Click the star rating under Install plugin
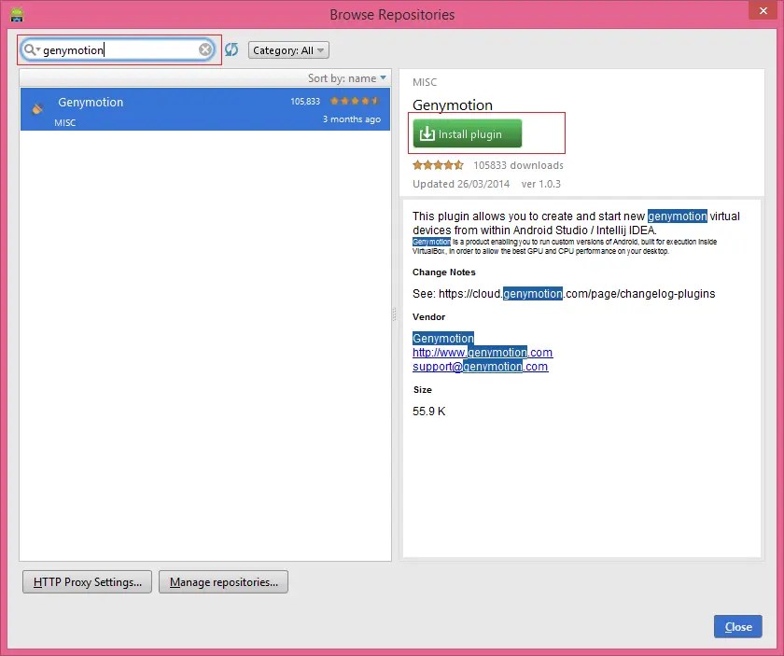 (x=438, y=165)
